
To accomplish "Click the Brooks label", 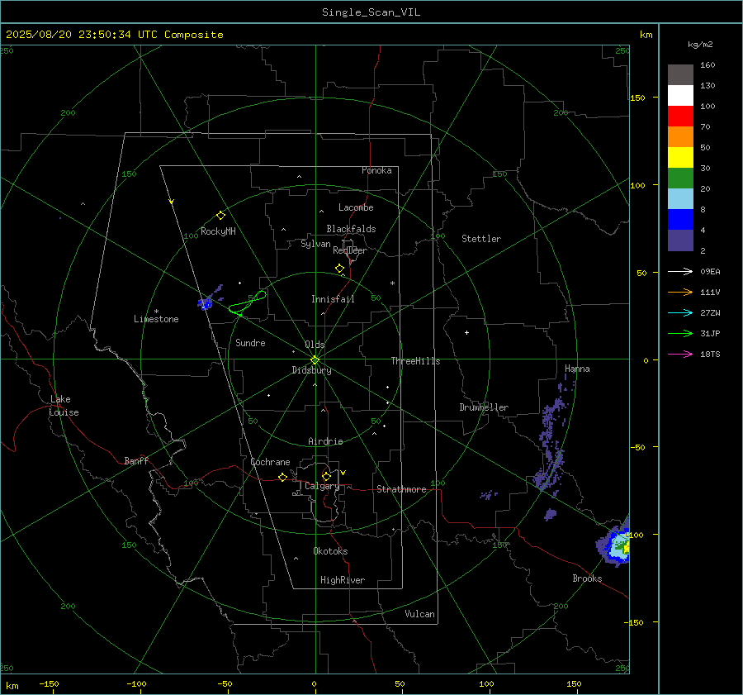I will click(587, 578).
